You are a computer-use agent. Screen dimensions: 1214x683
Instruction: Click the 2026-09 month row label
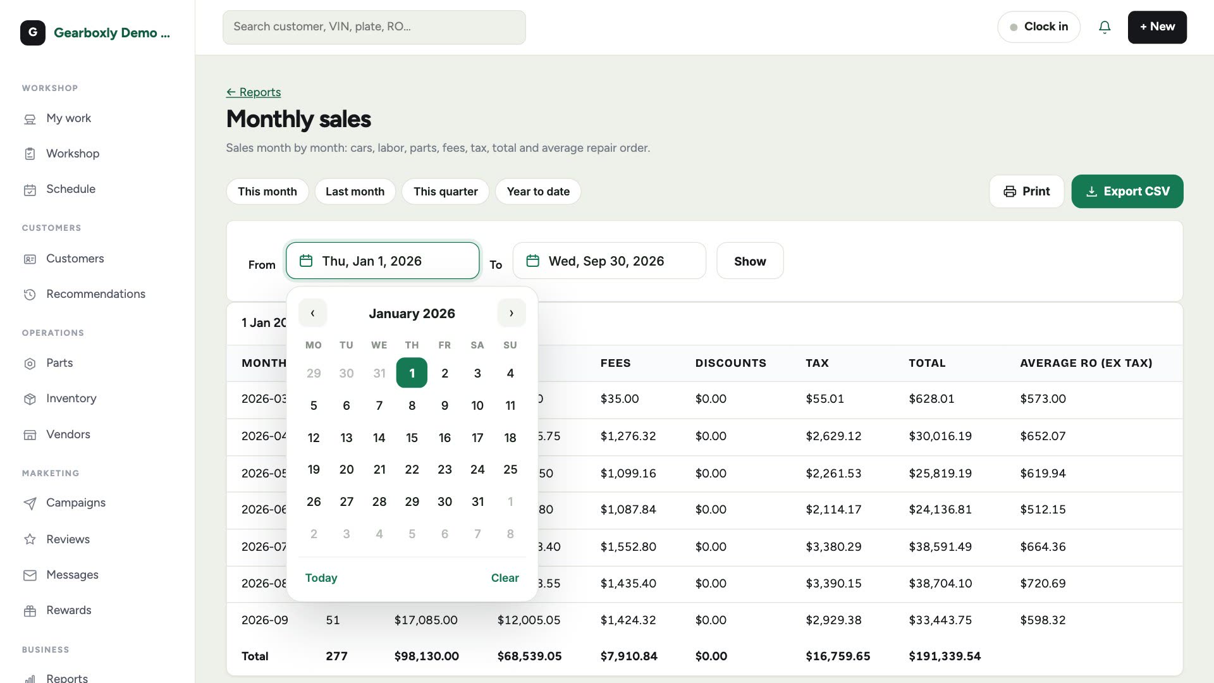(265, 620)
